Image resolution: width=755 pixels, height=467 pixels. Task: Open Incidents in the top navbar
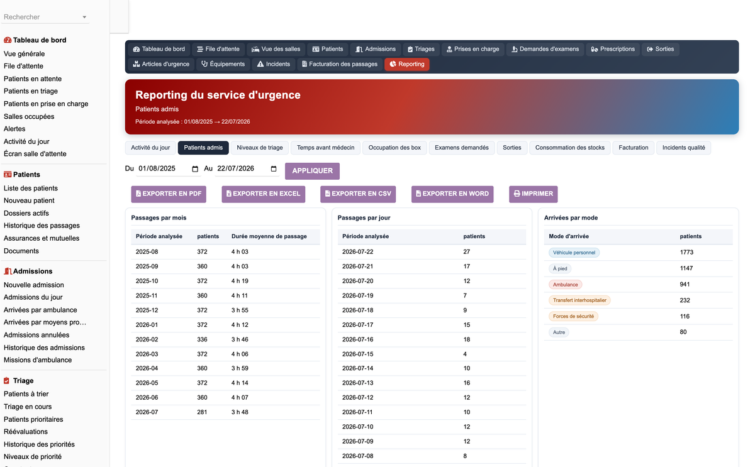click(x=273, y=64)
